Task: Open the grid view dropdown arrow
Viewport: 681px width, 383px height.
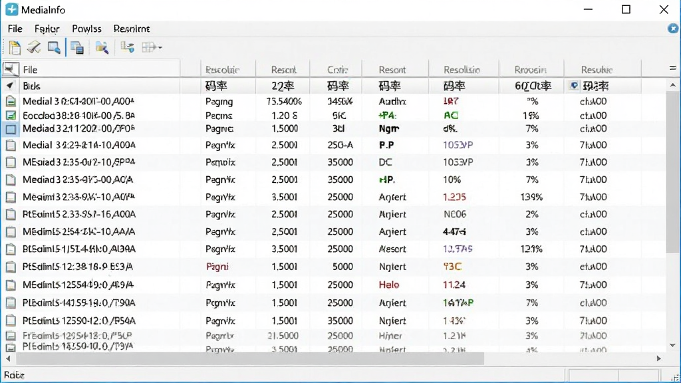Action: 160,47
